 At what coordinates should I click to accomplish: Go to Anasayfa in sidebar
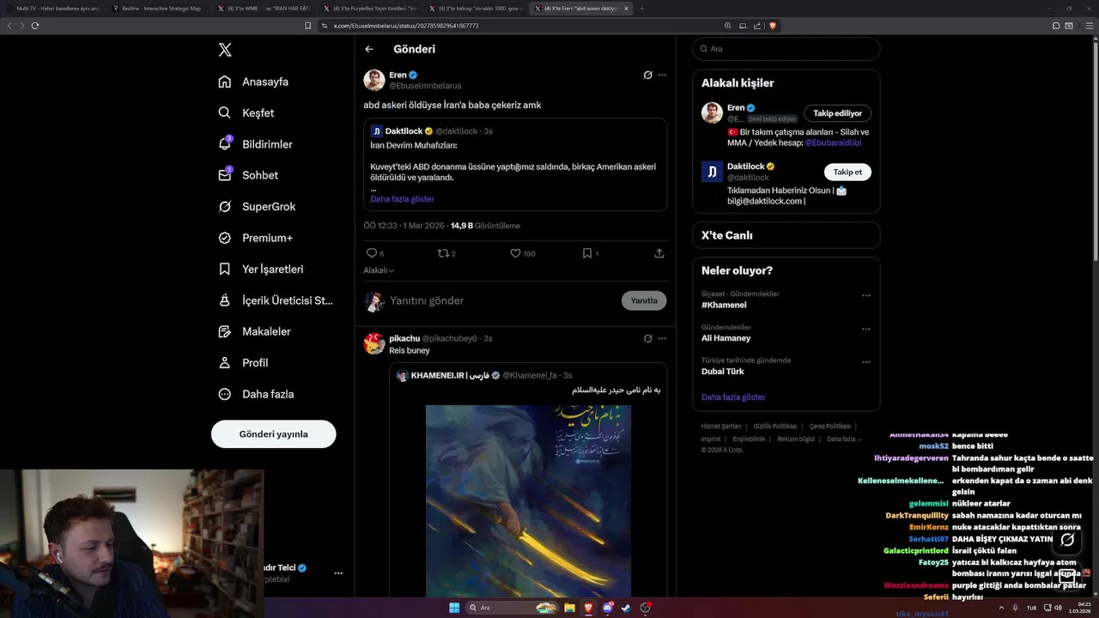click(253, 82)
